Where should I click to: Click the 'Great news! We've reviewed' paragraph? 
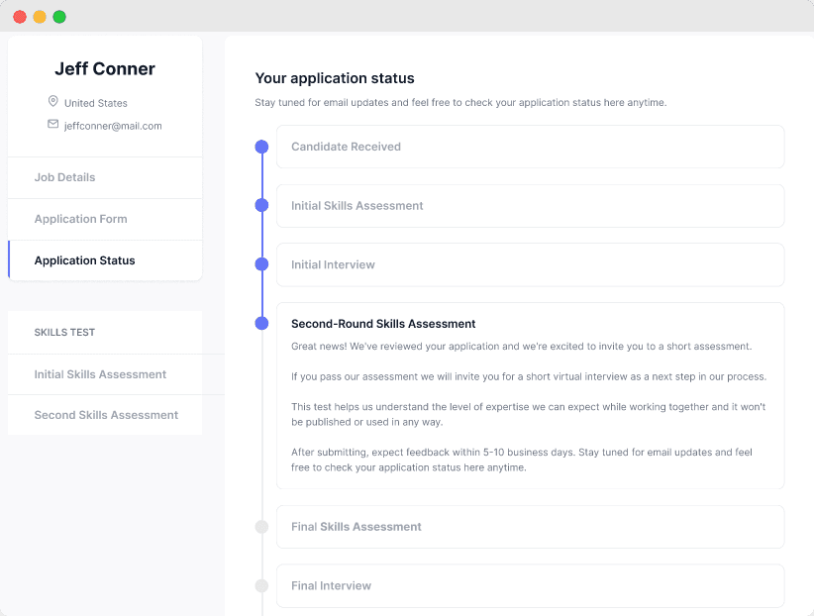(x=521, y=347)
